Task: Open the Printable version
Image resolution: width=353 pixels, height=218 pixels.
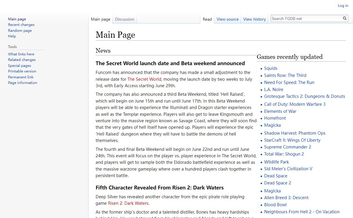Action: (x=22, y=71)
